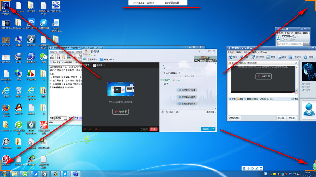316x177 pixels.
Task: Click the 执行 run icon in typesetter
Action: pos(52,57)
